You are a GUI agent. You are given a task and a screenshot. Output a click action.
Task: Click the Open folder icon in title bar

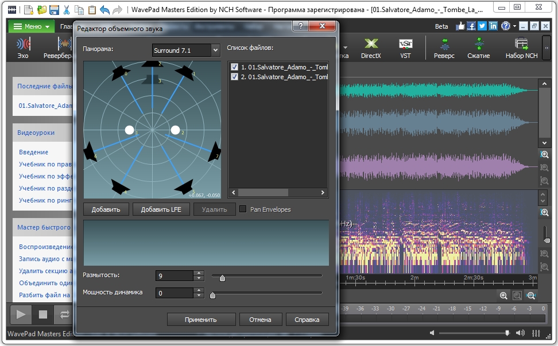coord(42,10)
